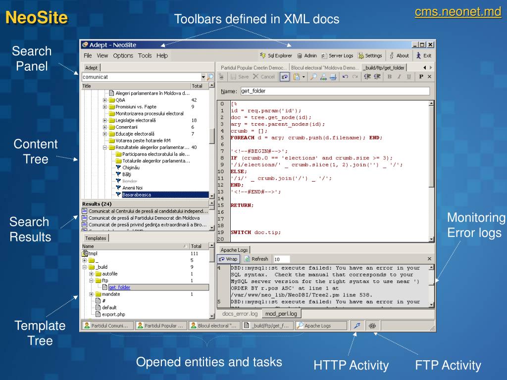
Task: Expand the Promisiuni vs. Fapte folder
Action: (105, 107)
